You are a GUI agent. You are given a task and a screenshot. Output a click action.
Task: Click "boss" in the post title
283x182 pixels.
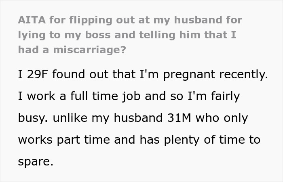coord(98,35)
